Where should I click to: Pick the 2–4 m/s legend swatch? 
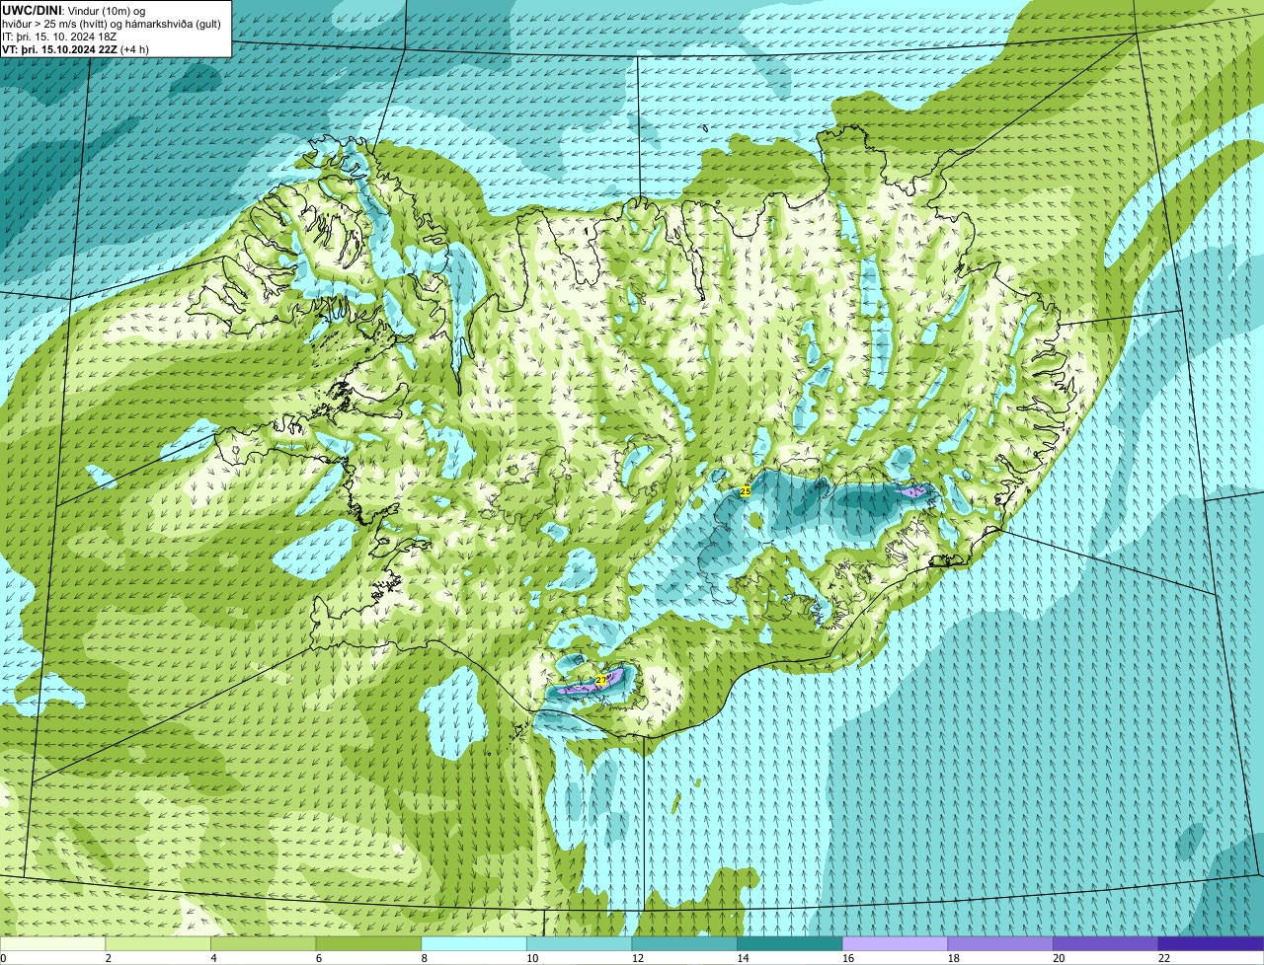[x=158, y=943]
